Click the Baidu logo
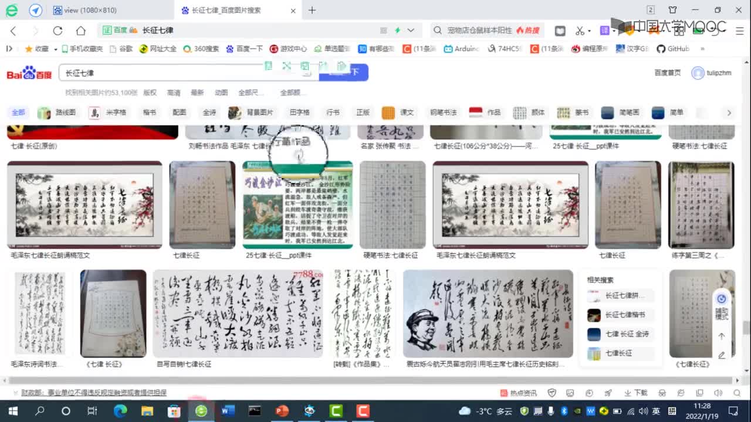Viewport: 751px width, 422px height. (x=29, y=73)
